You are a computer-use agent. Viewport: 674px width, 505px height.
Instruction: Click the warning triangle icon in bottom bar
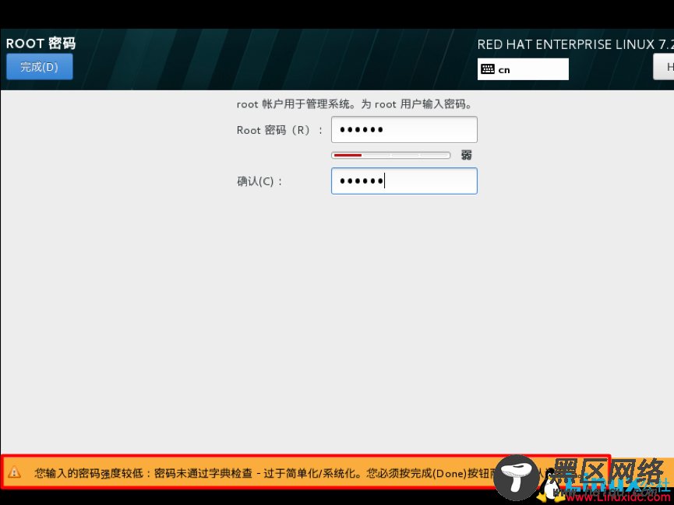[14, 472]
